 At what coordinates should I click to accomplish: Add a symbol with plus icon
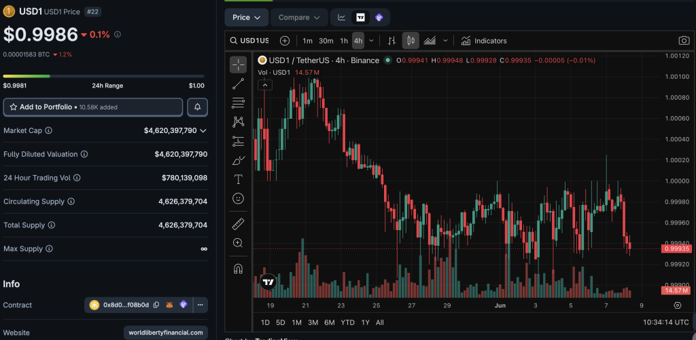(x=285, y=41)
